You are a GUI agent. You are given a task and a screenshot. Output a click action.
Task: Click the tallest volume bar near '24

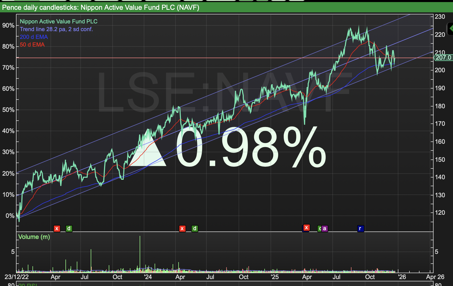(140, 254)
